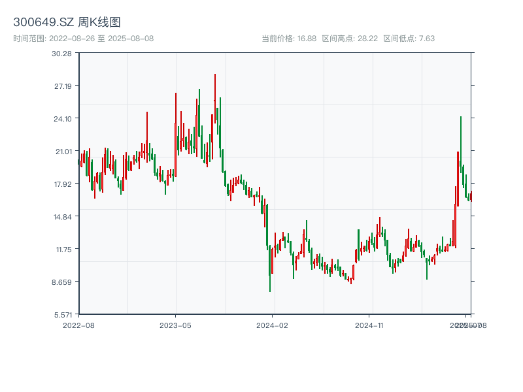The image size is (523, 392).
Task: Click y-axis label 24.10
Action: coord(63,119)
